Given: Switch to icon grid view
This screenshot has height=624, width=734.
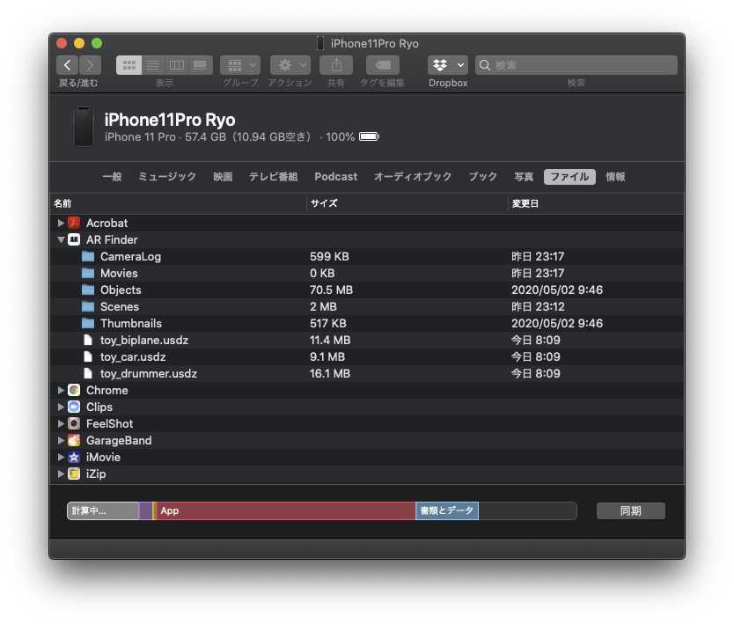Looking at the screenshot, I should pyautogui.click(x=128, y=65).
